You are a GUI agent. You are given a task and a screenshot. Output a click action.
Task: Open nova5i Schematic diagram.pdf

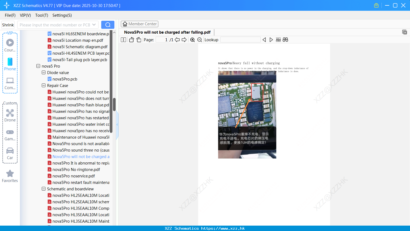tap(78, 47)
